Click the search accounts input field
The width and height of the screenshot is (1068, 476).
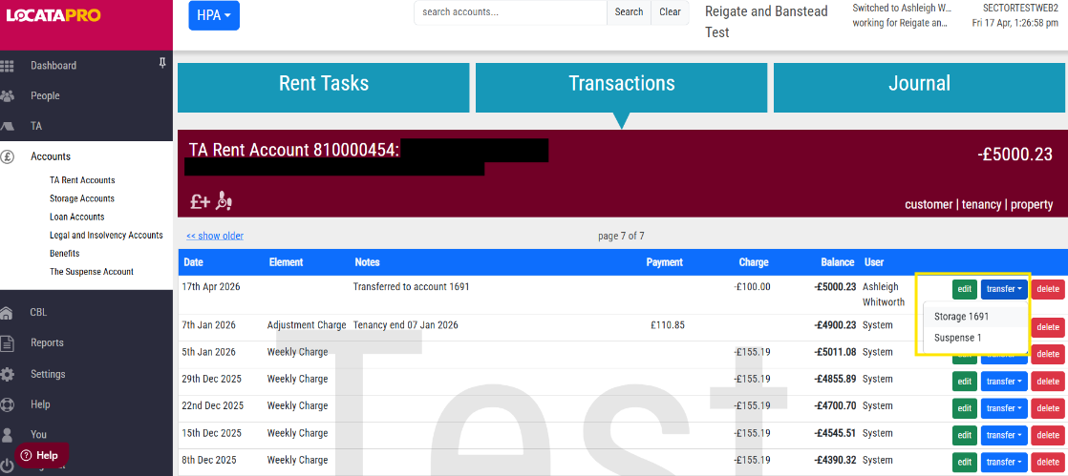510,12
